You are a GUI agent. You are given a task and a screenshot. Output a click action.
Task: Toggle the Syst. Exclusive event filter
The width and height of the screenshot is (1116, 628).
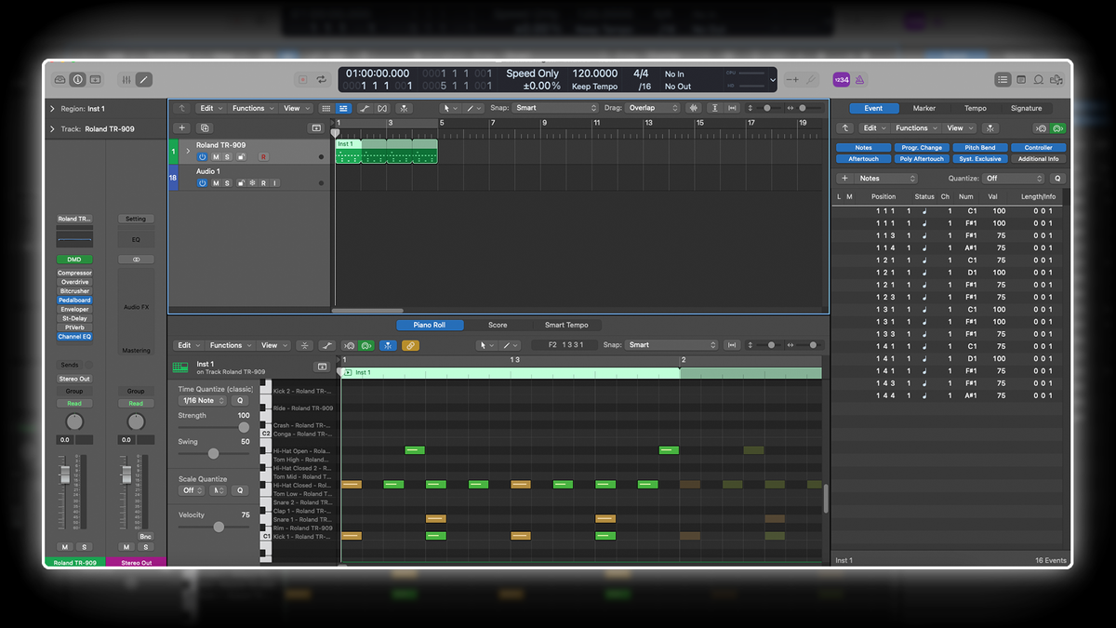pyautogui.click(x=980, y=159)
